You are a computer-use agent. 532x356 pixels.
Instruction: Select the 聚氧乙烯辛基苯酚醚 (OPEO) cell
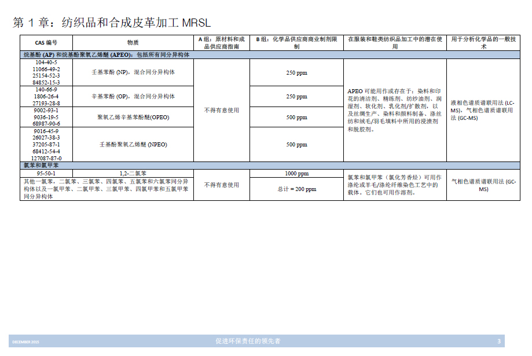point(133,117)
